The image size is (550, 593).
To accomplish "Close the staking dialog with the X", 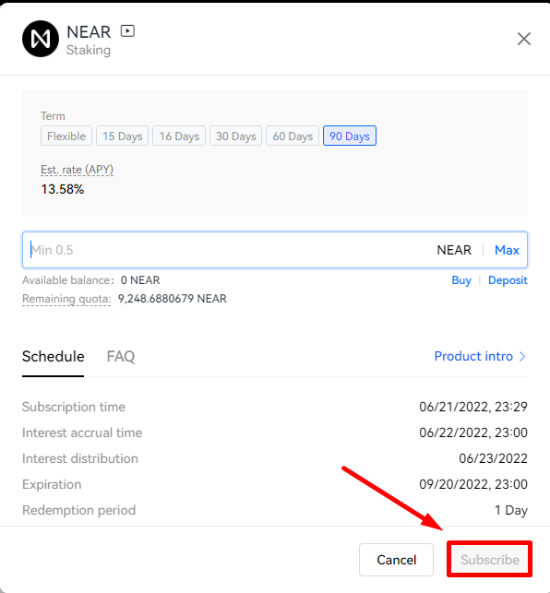I will [524, 39].
